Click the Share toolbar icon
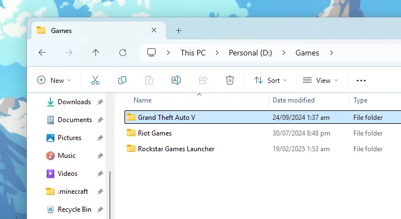The image size is (401, 219). coord(203,80)
